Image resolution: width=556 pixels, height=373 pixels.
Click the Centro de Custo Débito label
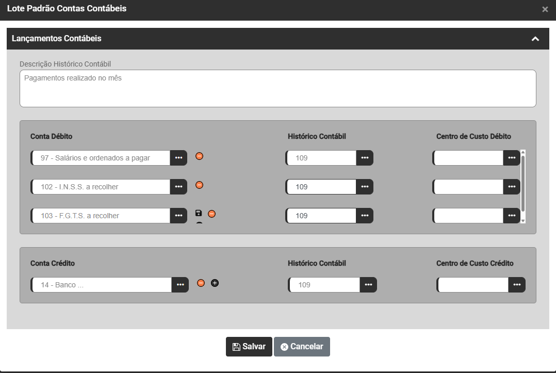[x=473, y=137]
